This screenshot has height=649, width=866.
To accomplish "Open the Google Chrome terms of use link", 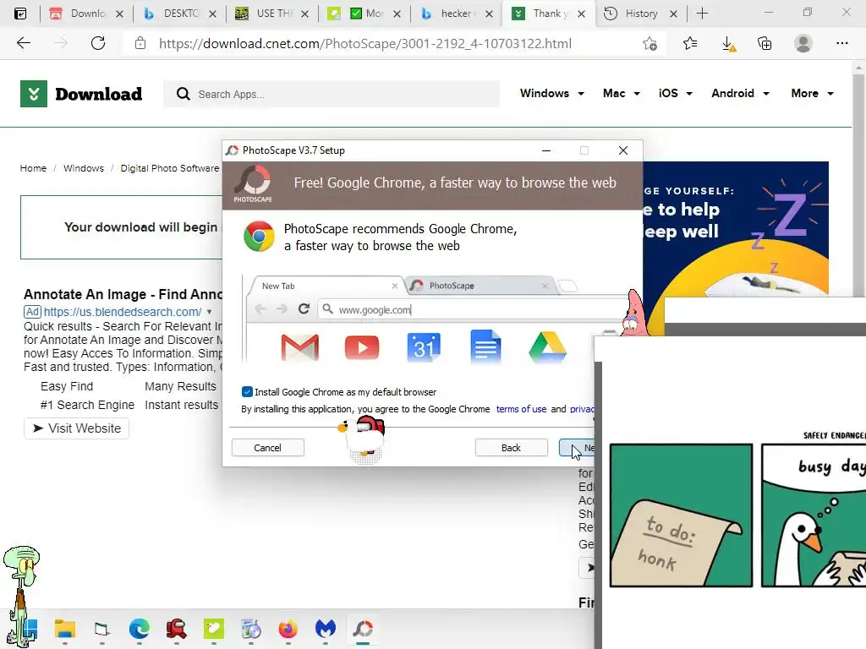I will [521, 409].
